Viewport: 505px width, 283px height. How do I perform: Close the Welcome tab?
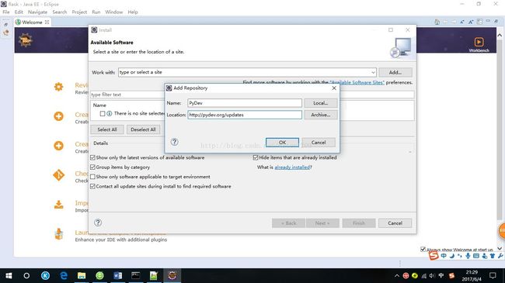tap(47, 22)
